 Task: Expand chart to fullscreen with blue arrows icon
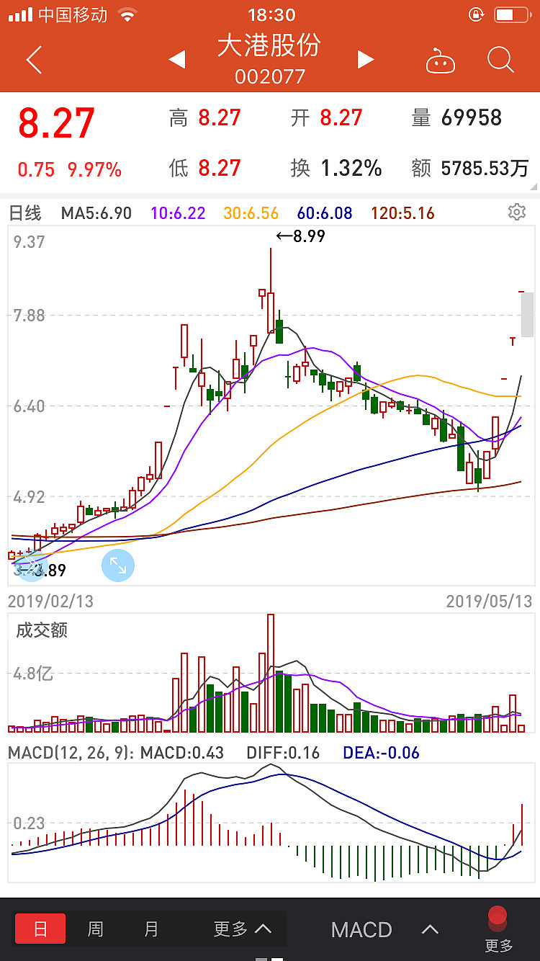coord(118,566)
